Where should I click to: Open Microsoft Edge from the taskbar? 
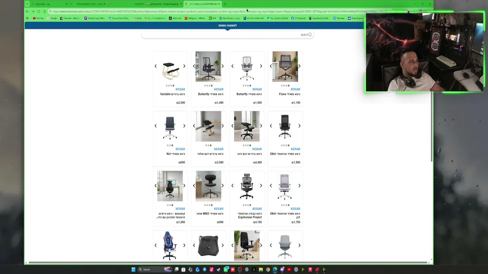(275, 269)
